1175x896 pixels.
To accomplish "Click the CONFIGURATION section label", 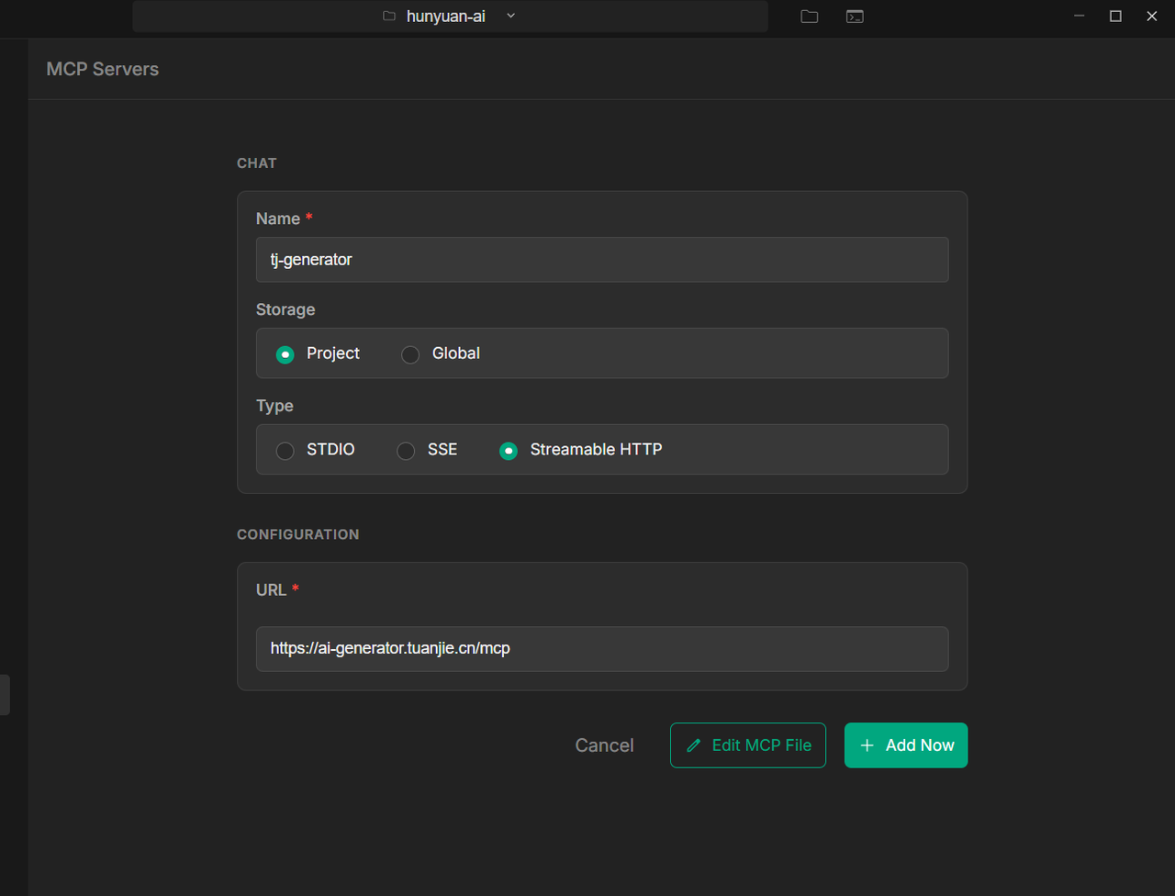I will (298, 534).
